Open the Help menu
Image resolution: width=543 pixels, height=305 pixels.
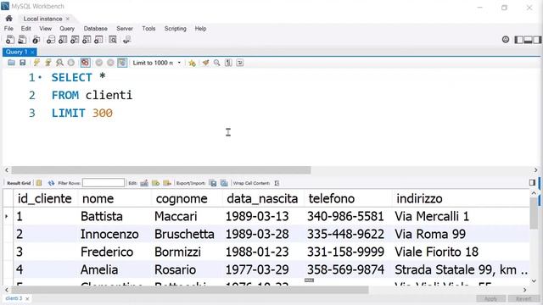pos(200,28)
